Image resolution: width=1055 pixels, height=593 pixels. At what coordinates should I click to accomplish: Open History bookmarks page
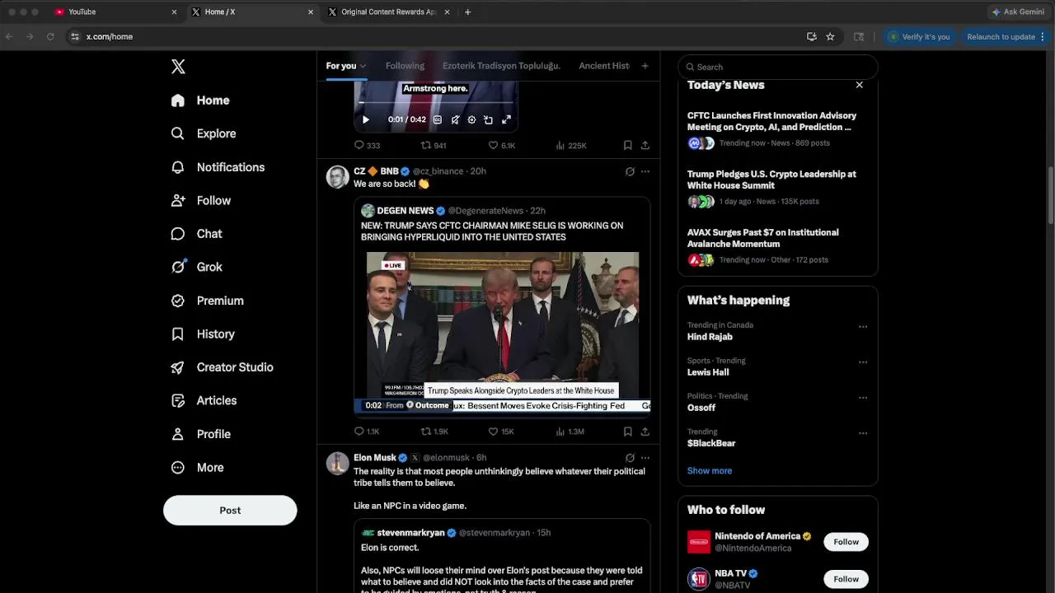(203, 334)
